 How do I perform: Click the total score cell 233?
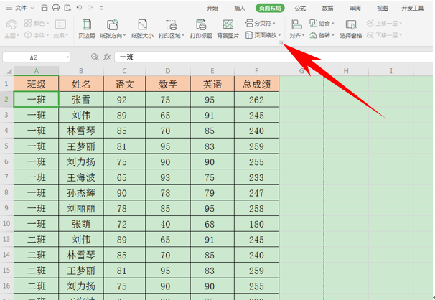pos(256,177)
